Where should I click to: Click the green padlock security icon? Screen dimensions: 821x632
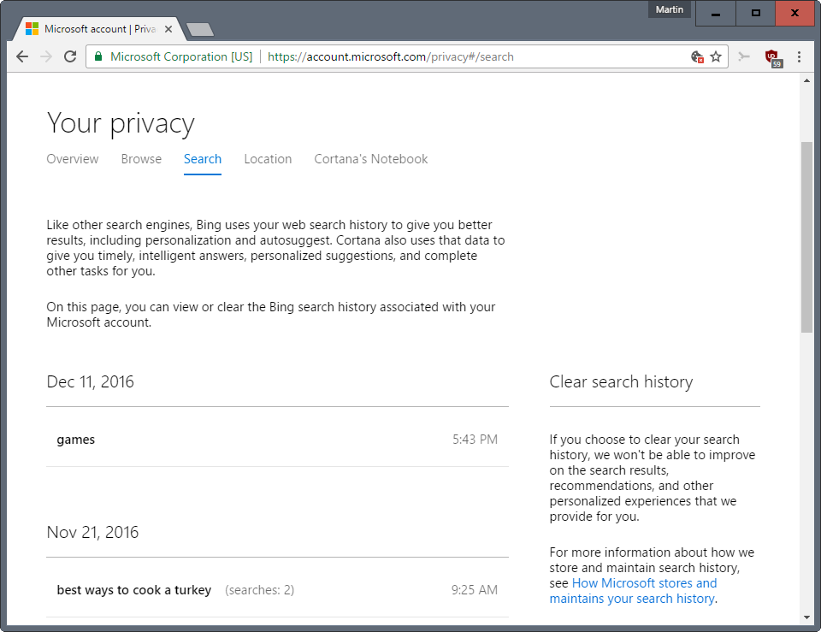click(97, 56)
